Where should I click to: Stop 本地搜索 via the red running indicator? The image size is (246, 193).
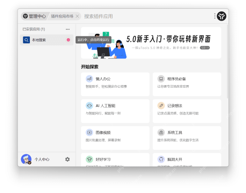(x=68, y=40)
